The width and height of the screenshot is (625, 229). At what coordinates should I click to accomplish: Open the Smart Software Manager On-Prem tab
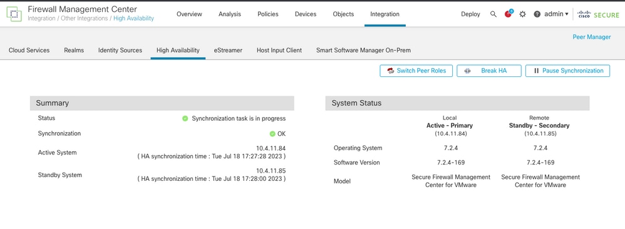(x=363, y=50)
